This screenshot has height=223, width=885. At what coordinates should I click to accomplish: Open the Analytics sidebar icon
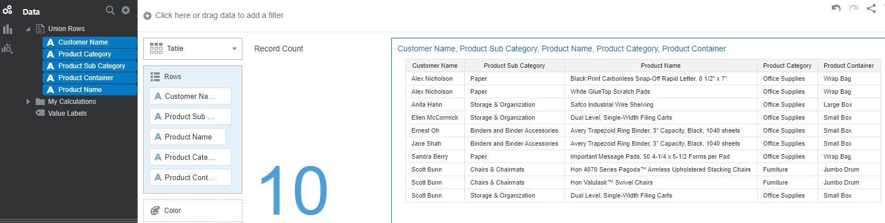(x=7, y=49)
